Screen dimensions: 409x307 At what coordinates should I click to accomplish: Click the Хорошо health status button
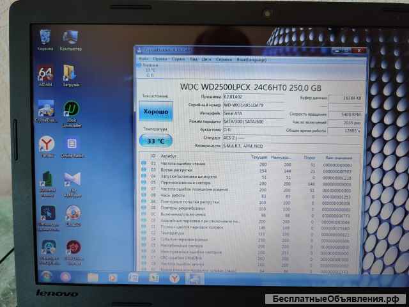coord(155,111)
